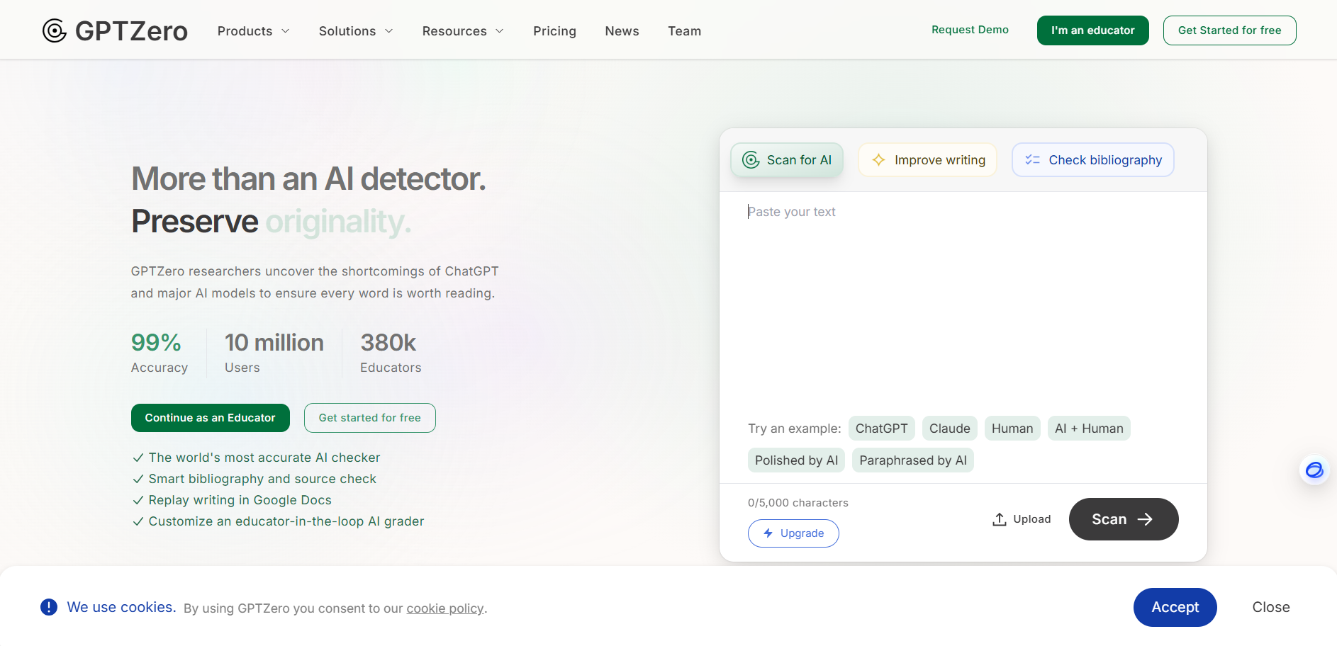Click Continue as an Educator button
The height and width of the screenshot is (646, 1337).
tap(210, 418)
